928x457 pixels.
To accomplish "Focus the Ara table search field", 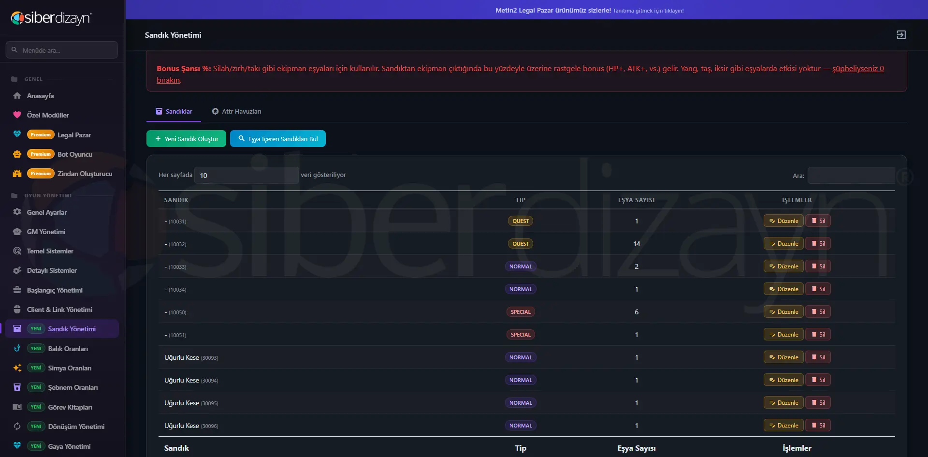I will point(851,175).
